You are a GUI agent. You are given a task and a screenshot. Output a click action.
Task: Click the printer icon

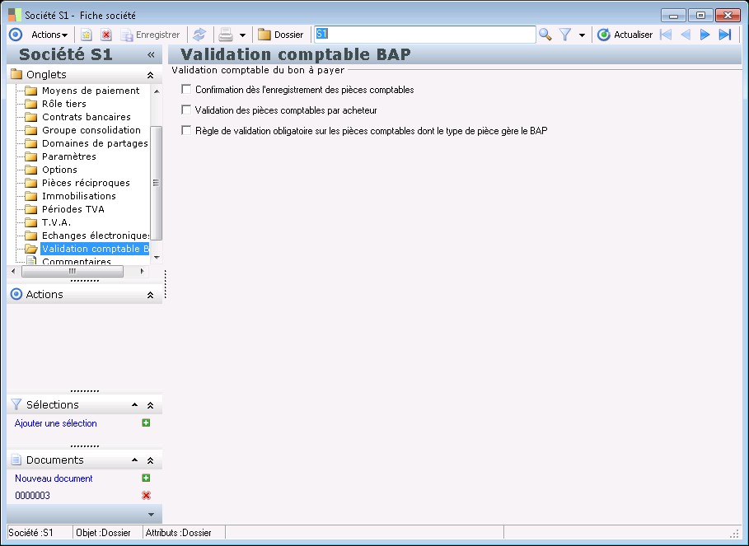225,35
